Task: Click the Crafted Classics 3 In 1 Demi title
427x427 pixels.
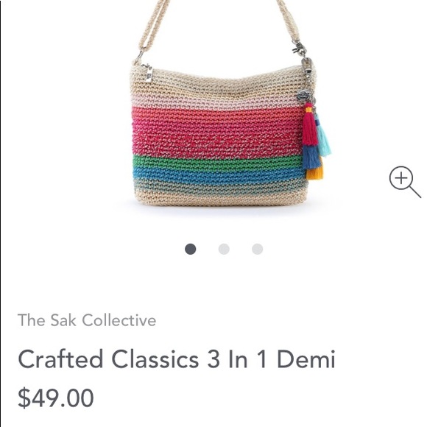Action: tap(177, 359)
